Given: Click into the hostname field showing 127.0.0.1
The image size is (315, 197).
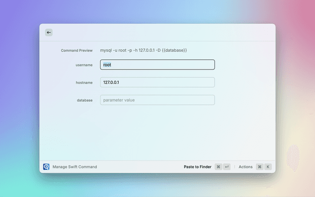Looking at the screenshot, I should pyautogui.click(x=157, y=82).
